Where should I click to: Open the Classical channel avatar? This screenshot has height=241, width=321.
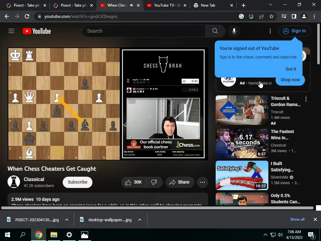tap(14, 182)
